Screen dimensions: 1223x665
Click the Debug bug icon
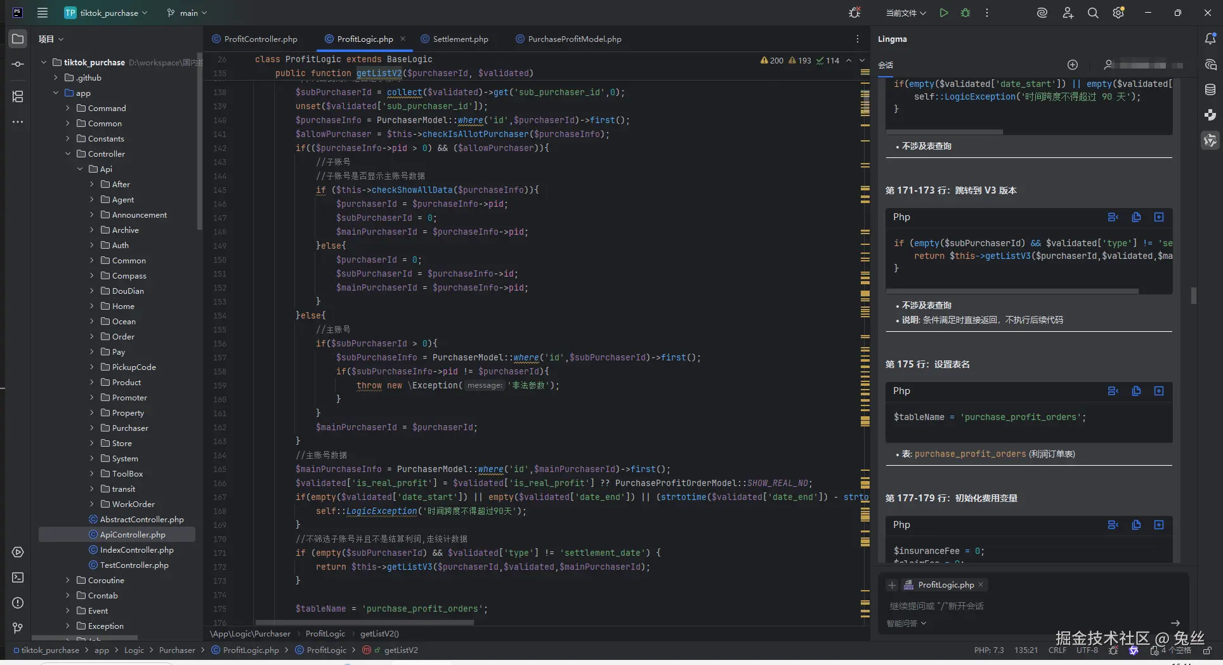pyautogui.click(x=965, y=13)
